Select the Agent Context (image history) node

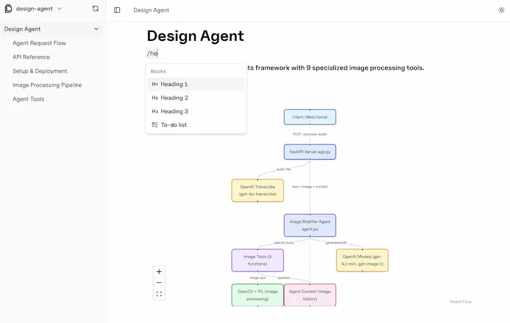tap(310, 295)
